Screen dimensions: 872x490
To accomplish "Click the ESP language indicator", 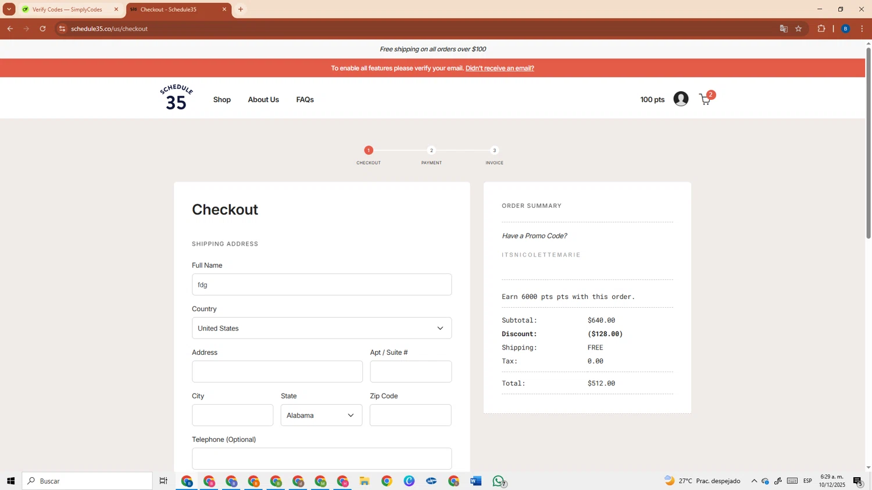I will 807,481.
